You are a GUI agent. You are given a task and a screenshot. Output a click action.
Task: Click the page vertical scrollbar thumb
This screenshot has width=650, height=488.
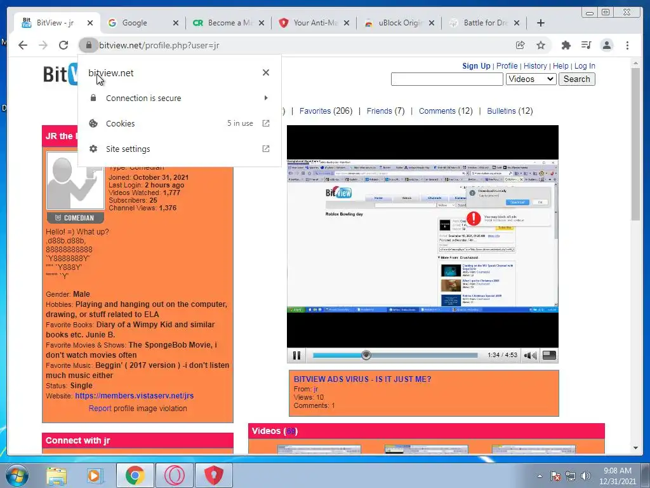coord(636,143)
